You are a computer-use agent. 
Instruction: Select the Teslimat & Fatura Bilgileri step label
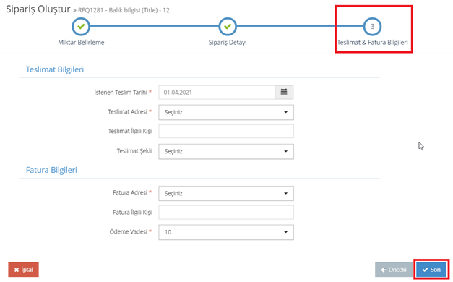(372, 42)
